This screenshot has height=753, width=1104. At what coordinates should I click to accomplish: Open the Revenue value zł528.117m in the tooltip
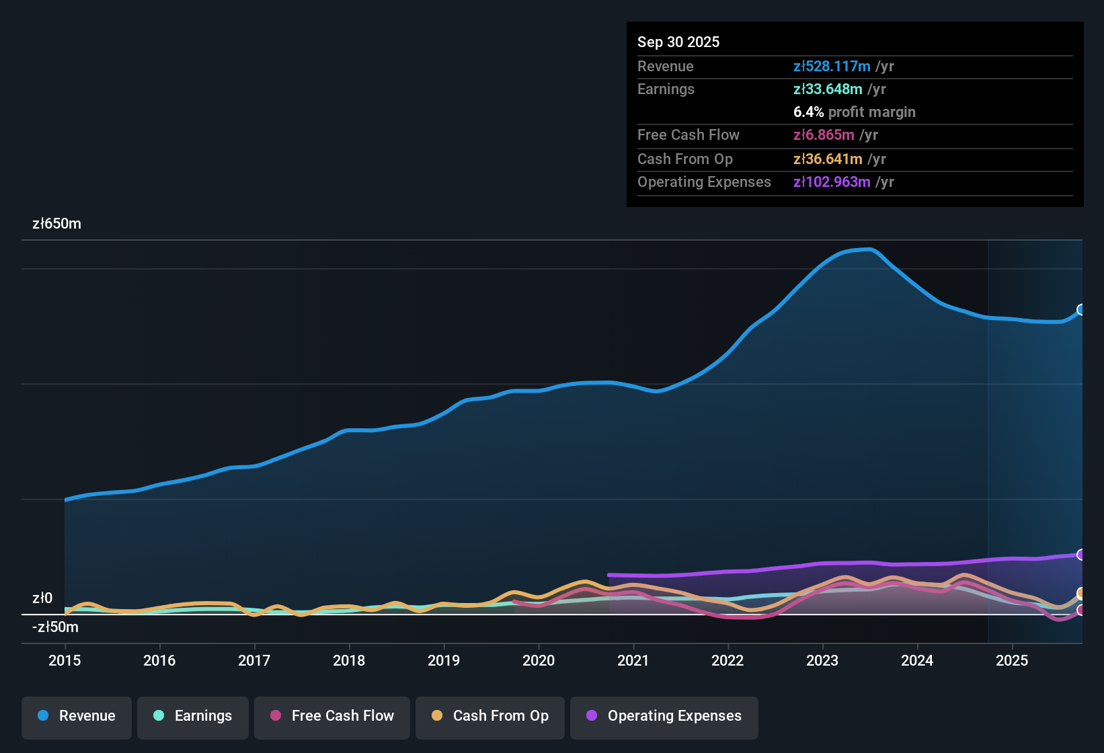coord(830,67)
